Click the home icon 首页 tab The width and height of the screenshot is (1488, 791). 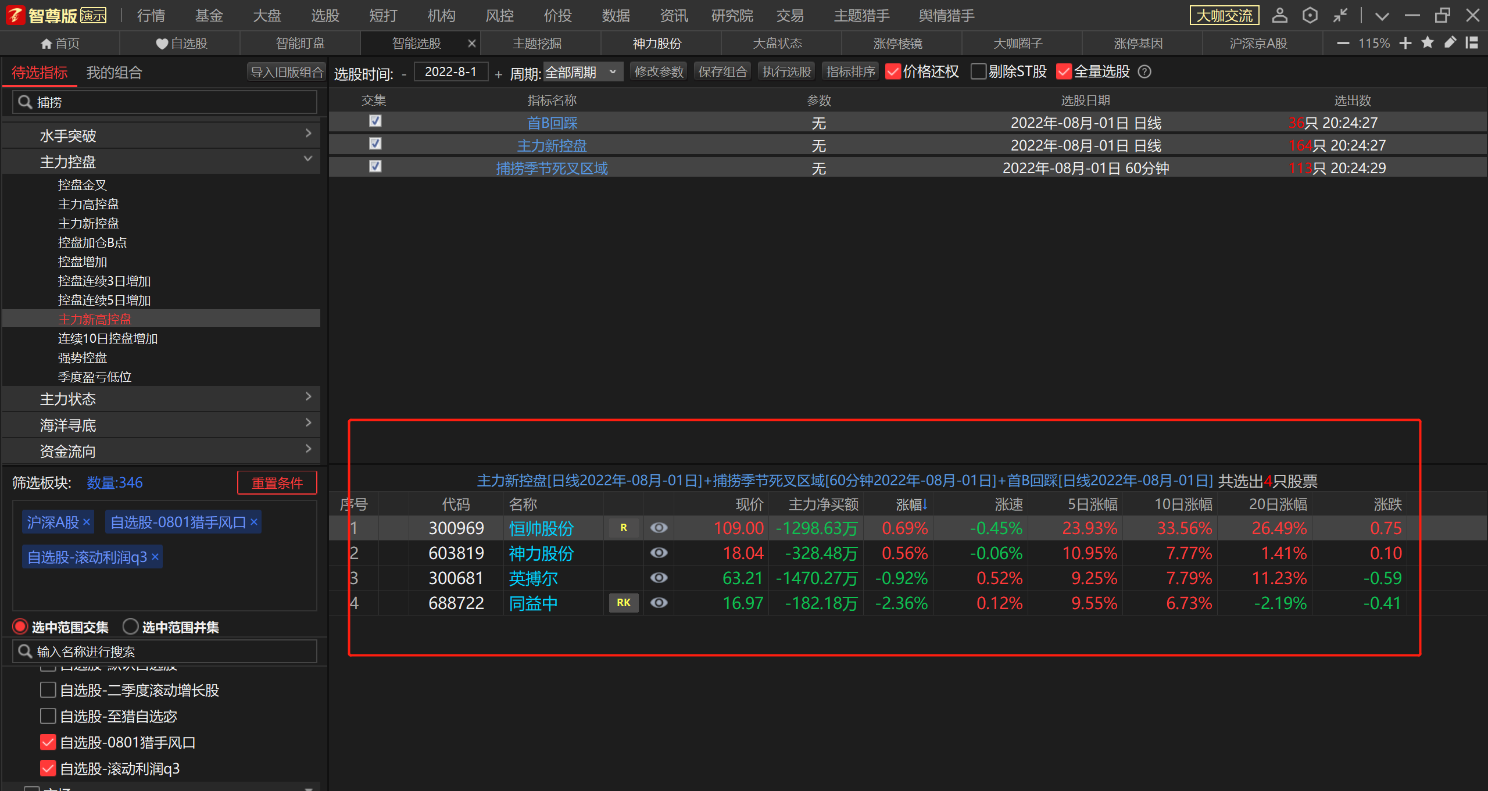point(60,44)
